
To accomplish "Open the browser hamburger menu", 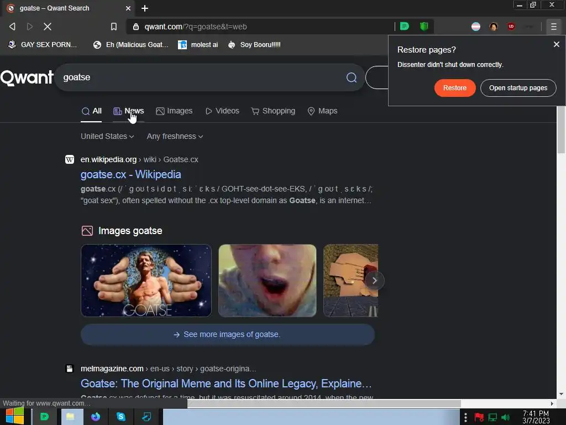I will click(x=553, y=27).
